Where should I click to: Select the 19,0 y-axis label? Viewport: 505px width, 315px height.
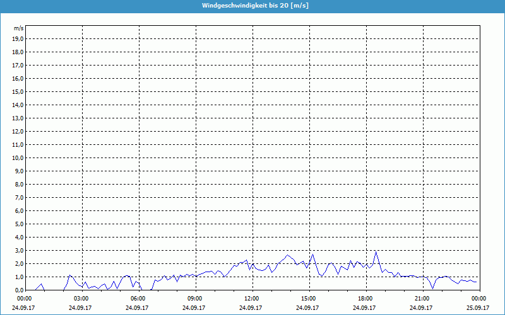18,38
